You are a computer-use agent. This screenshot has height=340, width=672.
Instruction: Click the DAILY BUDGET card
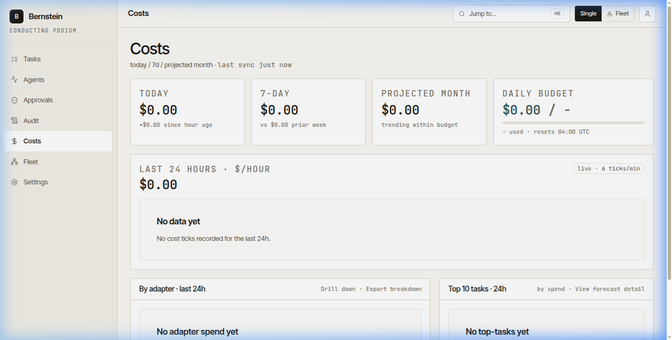pos(573,112)
